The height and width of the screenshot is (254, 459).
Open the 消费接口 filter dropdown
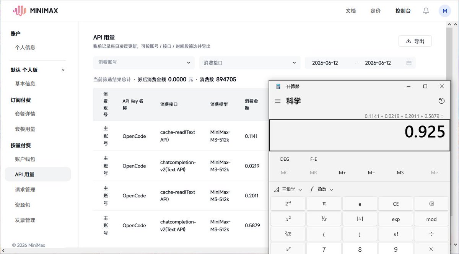coord(250,63)
